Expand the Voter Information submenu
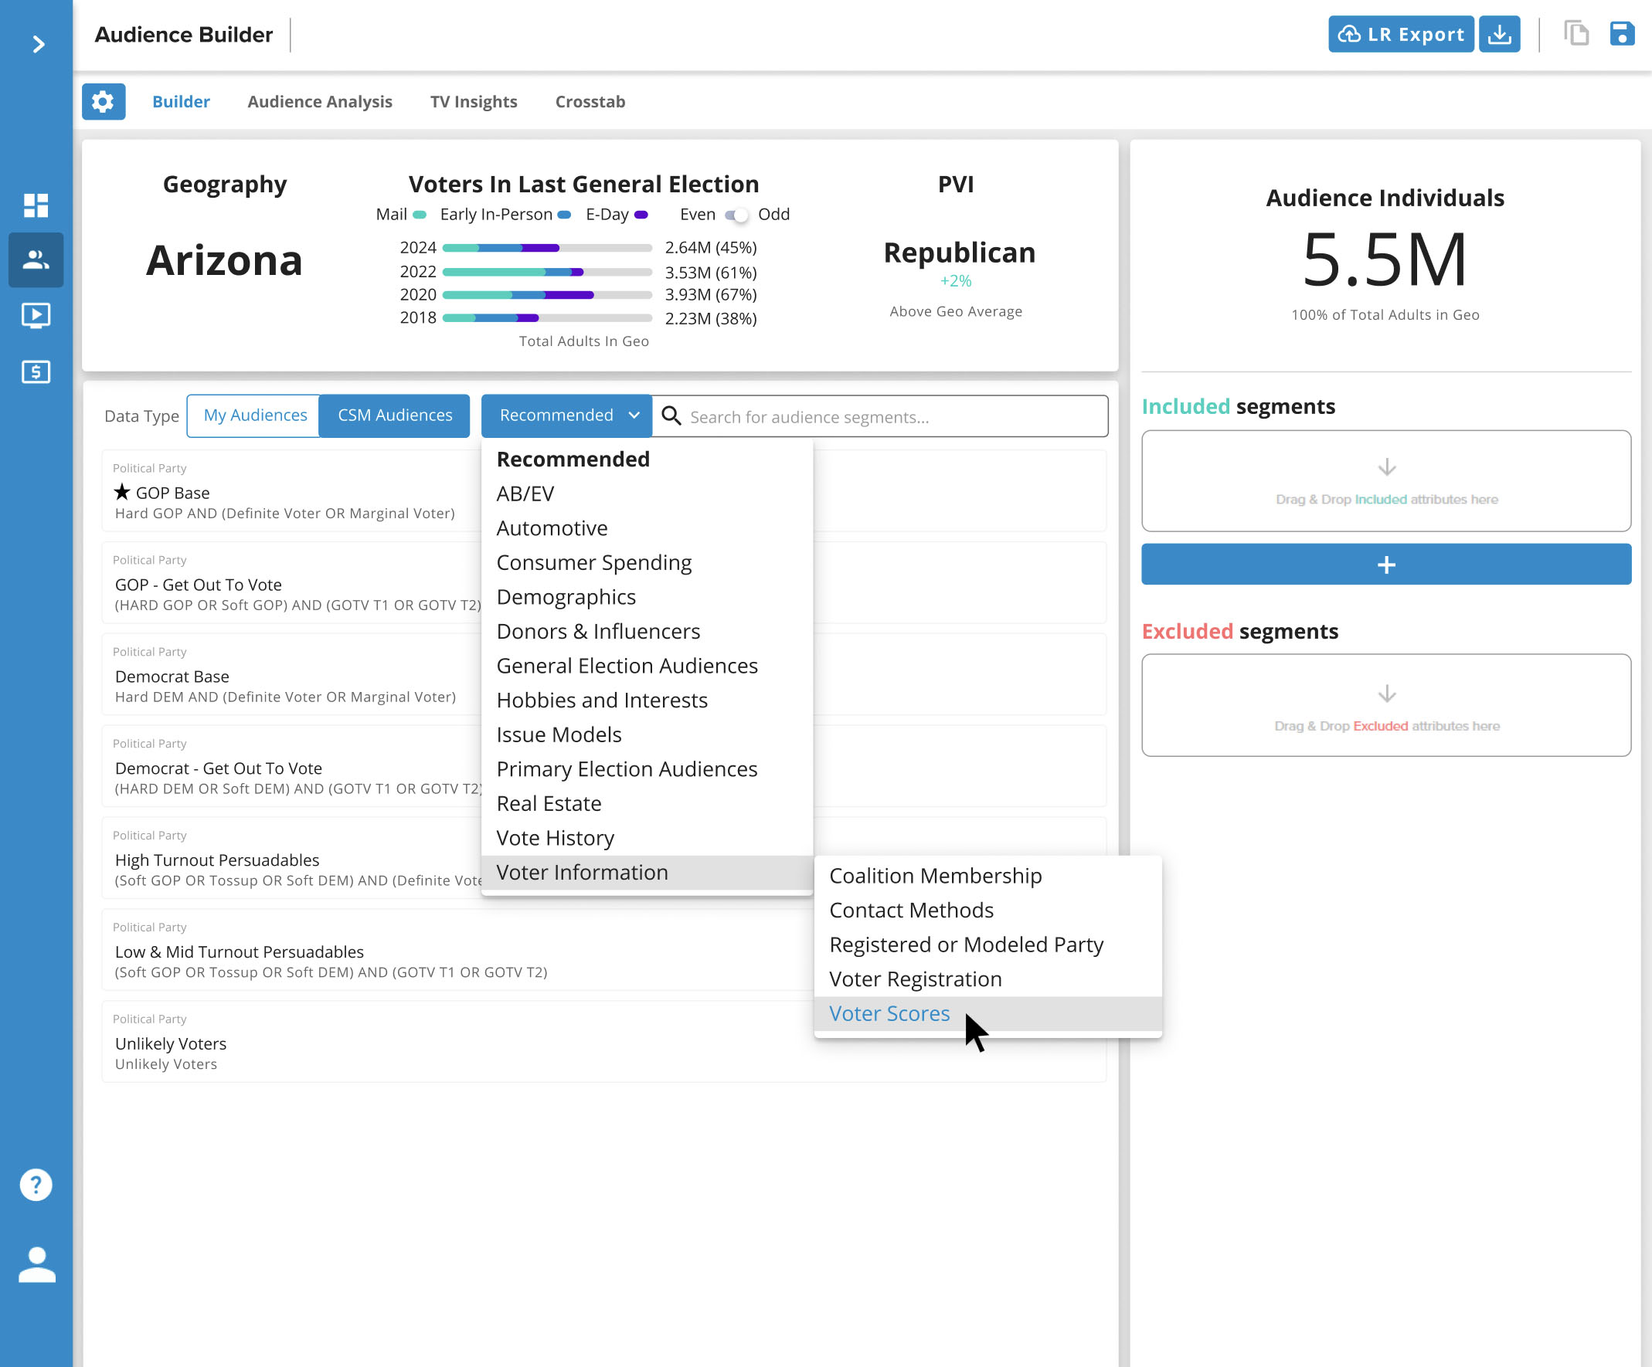The height and width of the screenshot is (1367, 1652). (582, 872)
